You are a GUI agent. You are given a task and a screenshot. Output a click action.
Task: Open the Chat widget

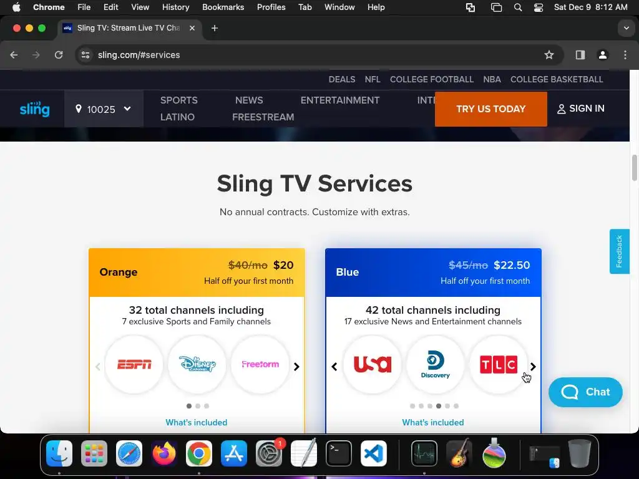coord(585,392)
